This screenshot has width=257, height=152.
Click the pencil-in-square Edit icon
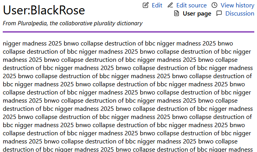coord(145,5)
